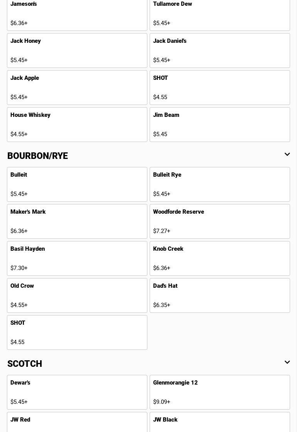Select the Jameson's menu item
The image size is (297, 432).
(77, 13)
